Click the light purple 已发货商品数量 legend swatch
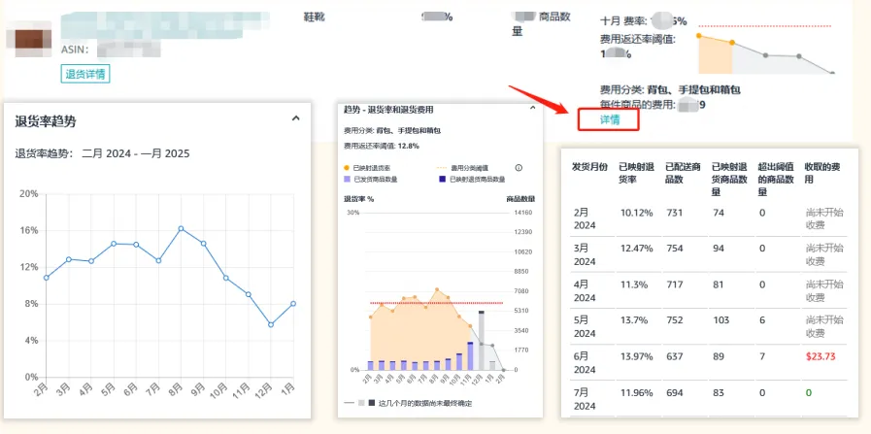This screenshot has height=434, width=871. [348, 179]
